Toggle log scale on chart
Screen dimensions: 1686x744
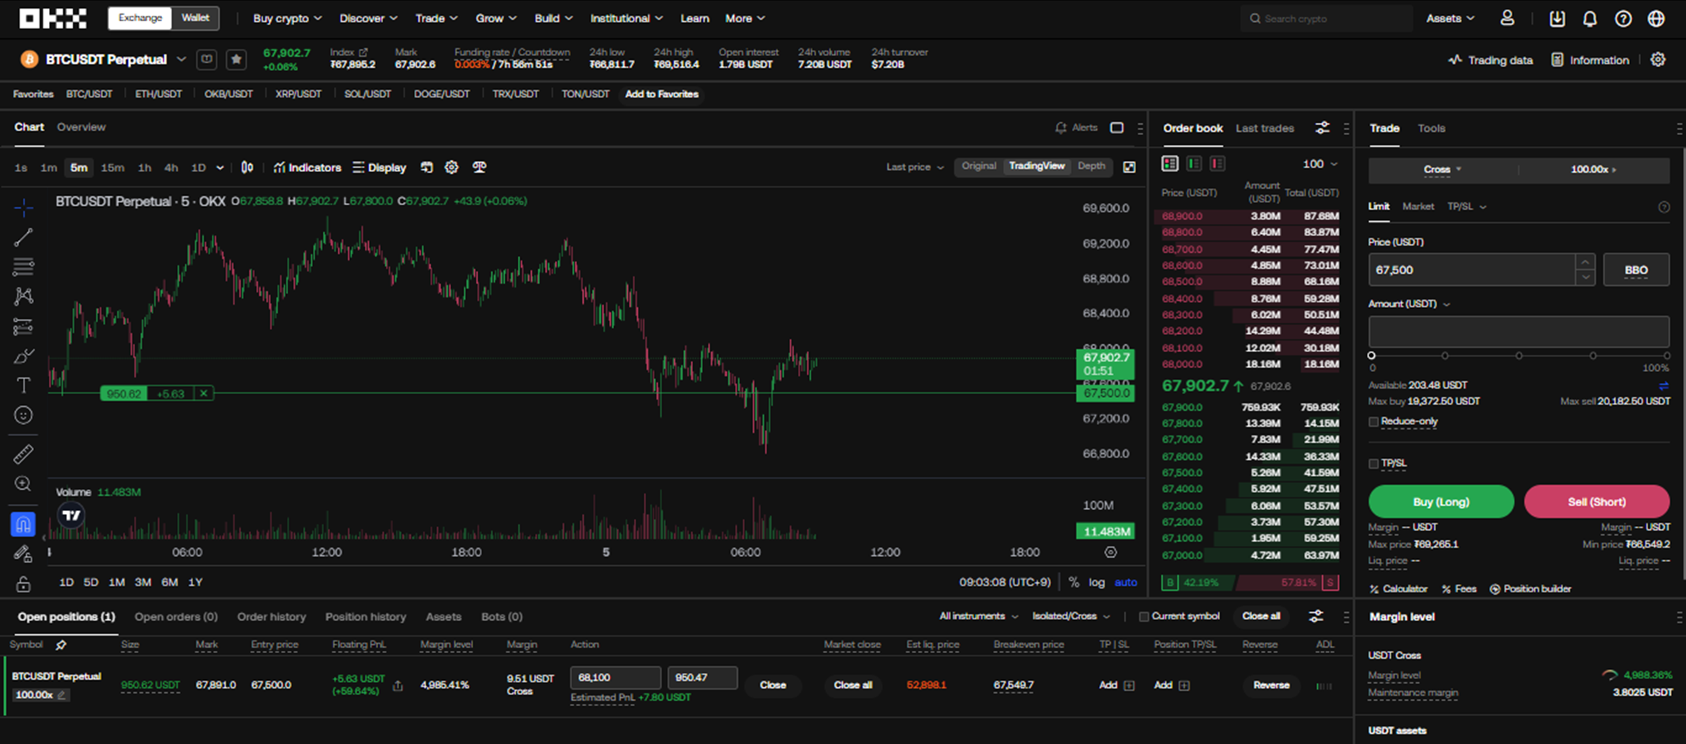1097,582
